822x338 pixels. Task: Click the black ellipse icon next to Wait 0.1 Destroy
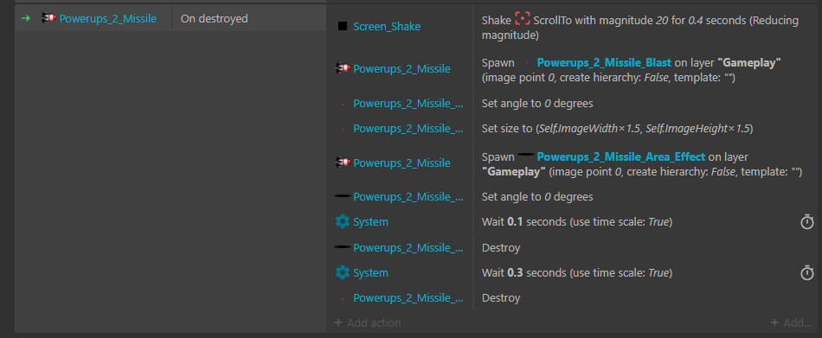pyautogui.click(x=343, y=247)
